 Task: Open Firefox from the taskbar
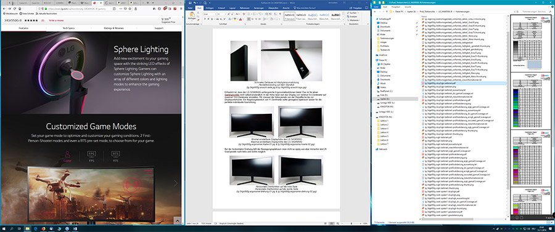[x=43, y=228]
